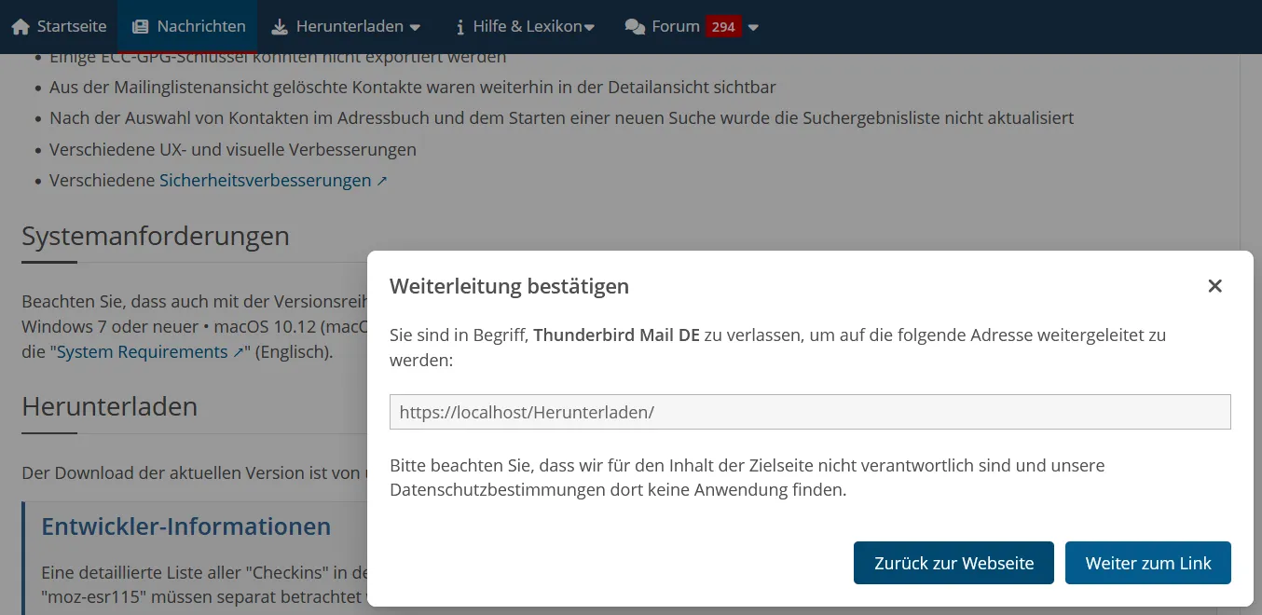Click the speech bubbles icon beside Forum

pos(635,27)
